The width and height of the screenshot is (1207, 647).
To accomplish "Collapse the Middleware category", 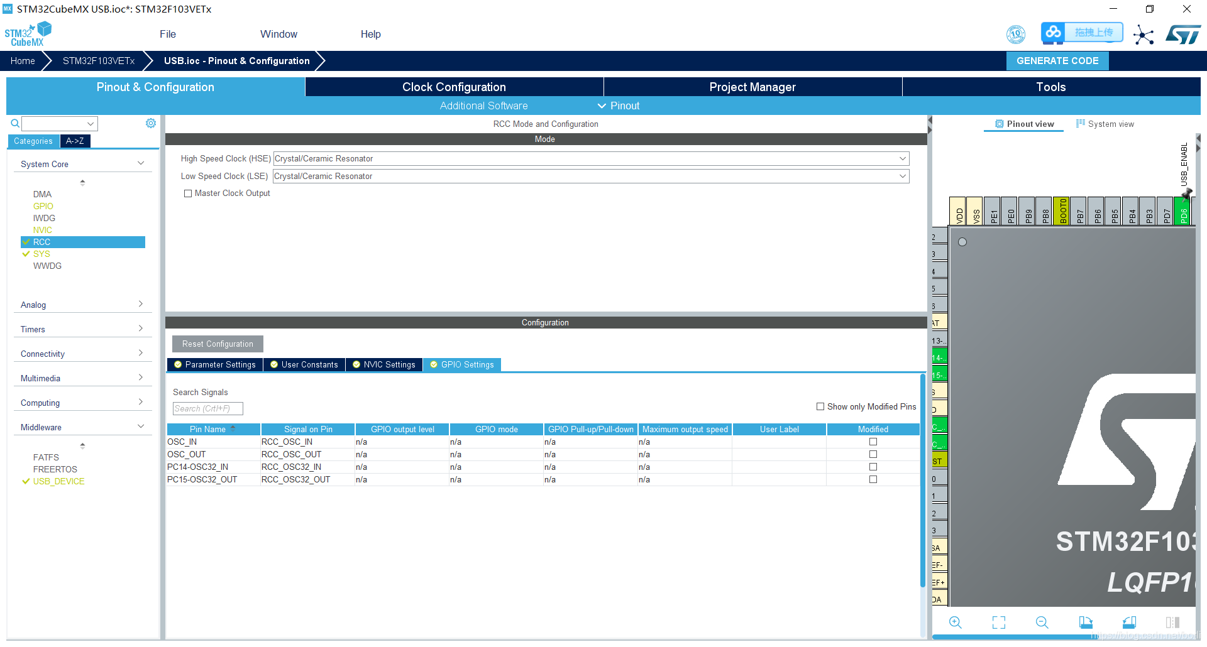I will [82, 427].
